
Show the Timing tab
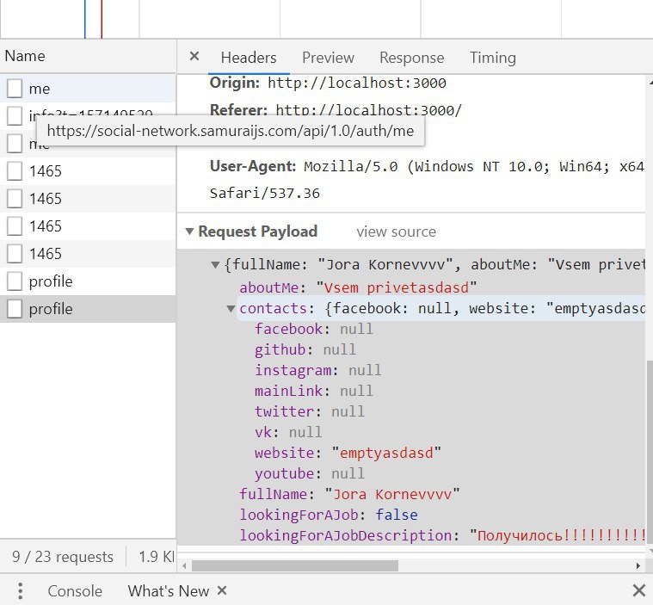492,58
